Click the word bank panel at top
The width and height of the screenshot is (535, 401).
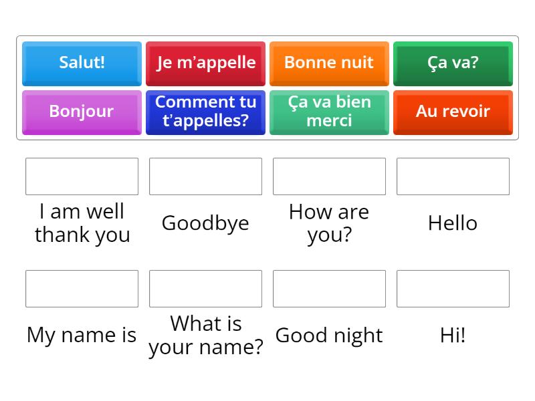coord(267,88)
